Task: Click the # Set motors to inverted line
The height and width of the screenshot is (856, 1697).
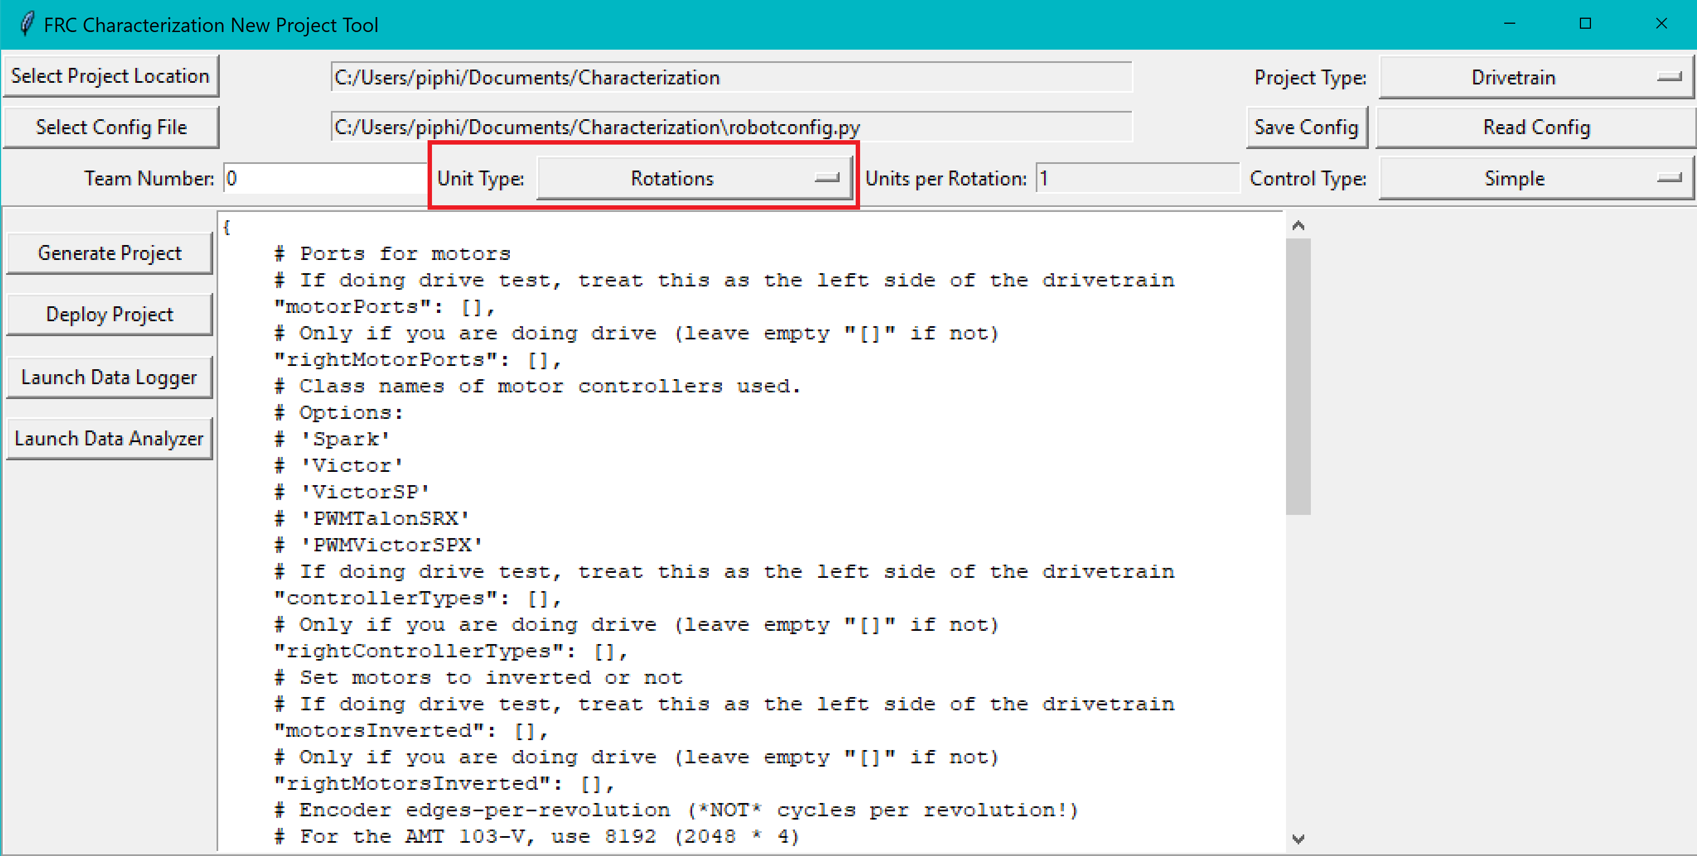Action: point(479,678)
